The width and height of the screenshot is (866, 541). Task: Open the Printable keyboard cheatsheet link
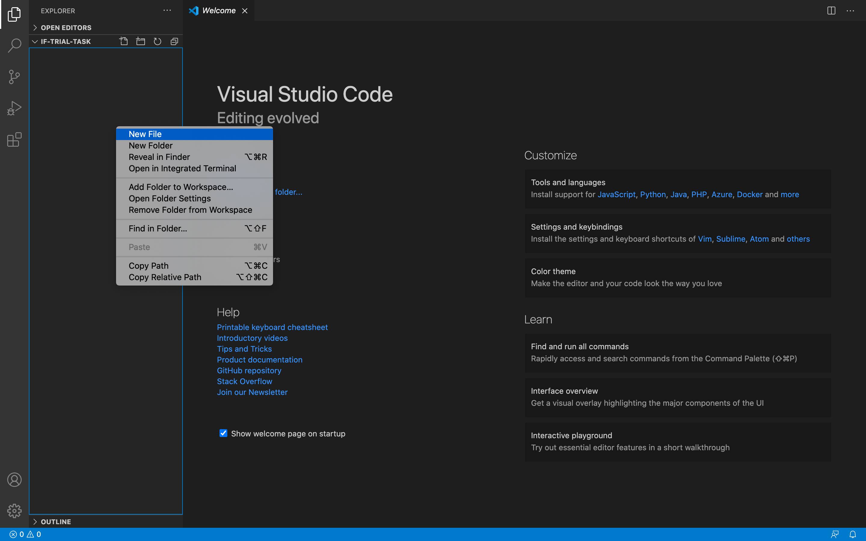[272, 327]
